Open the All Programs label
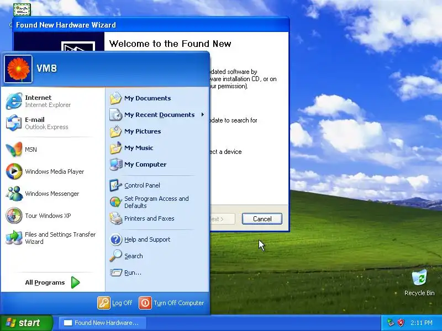442x331 pixels. tap(45, 282)
